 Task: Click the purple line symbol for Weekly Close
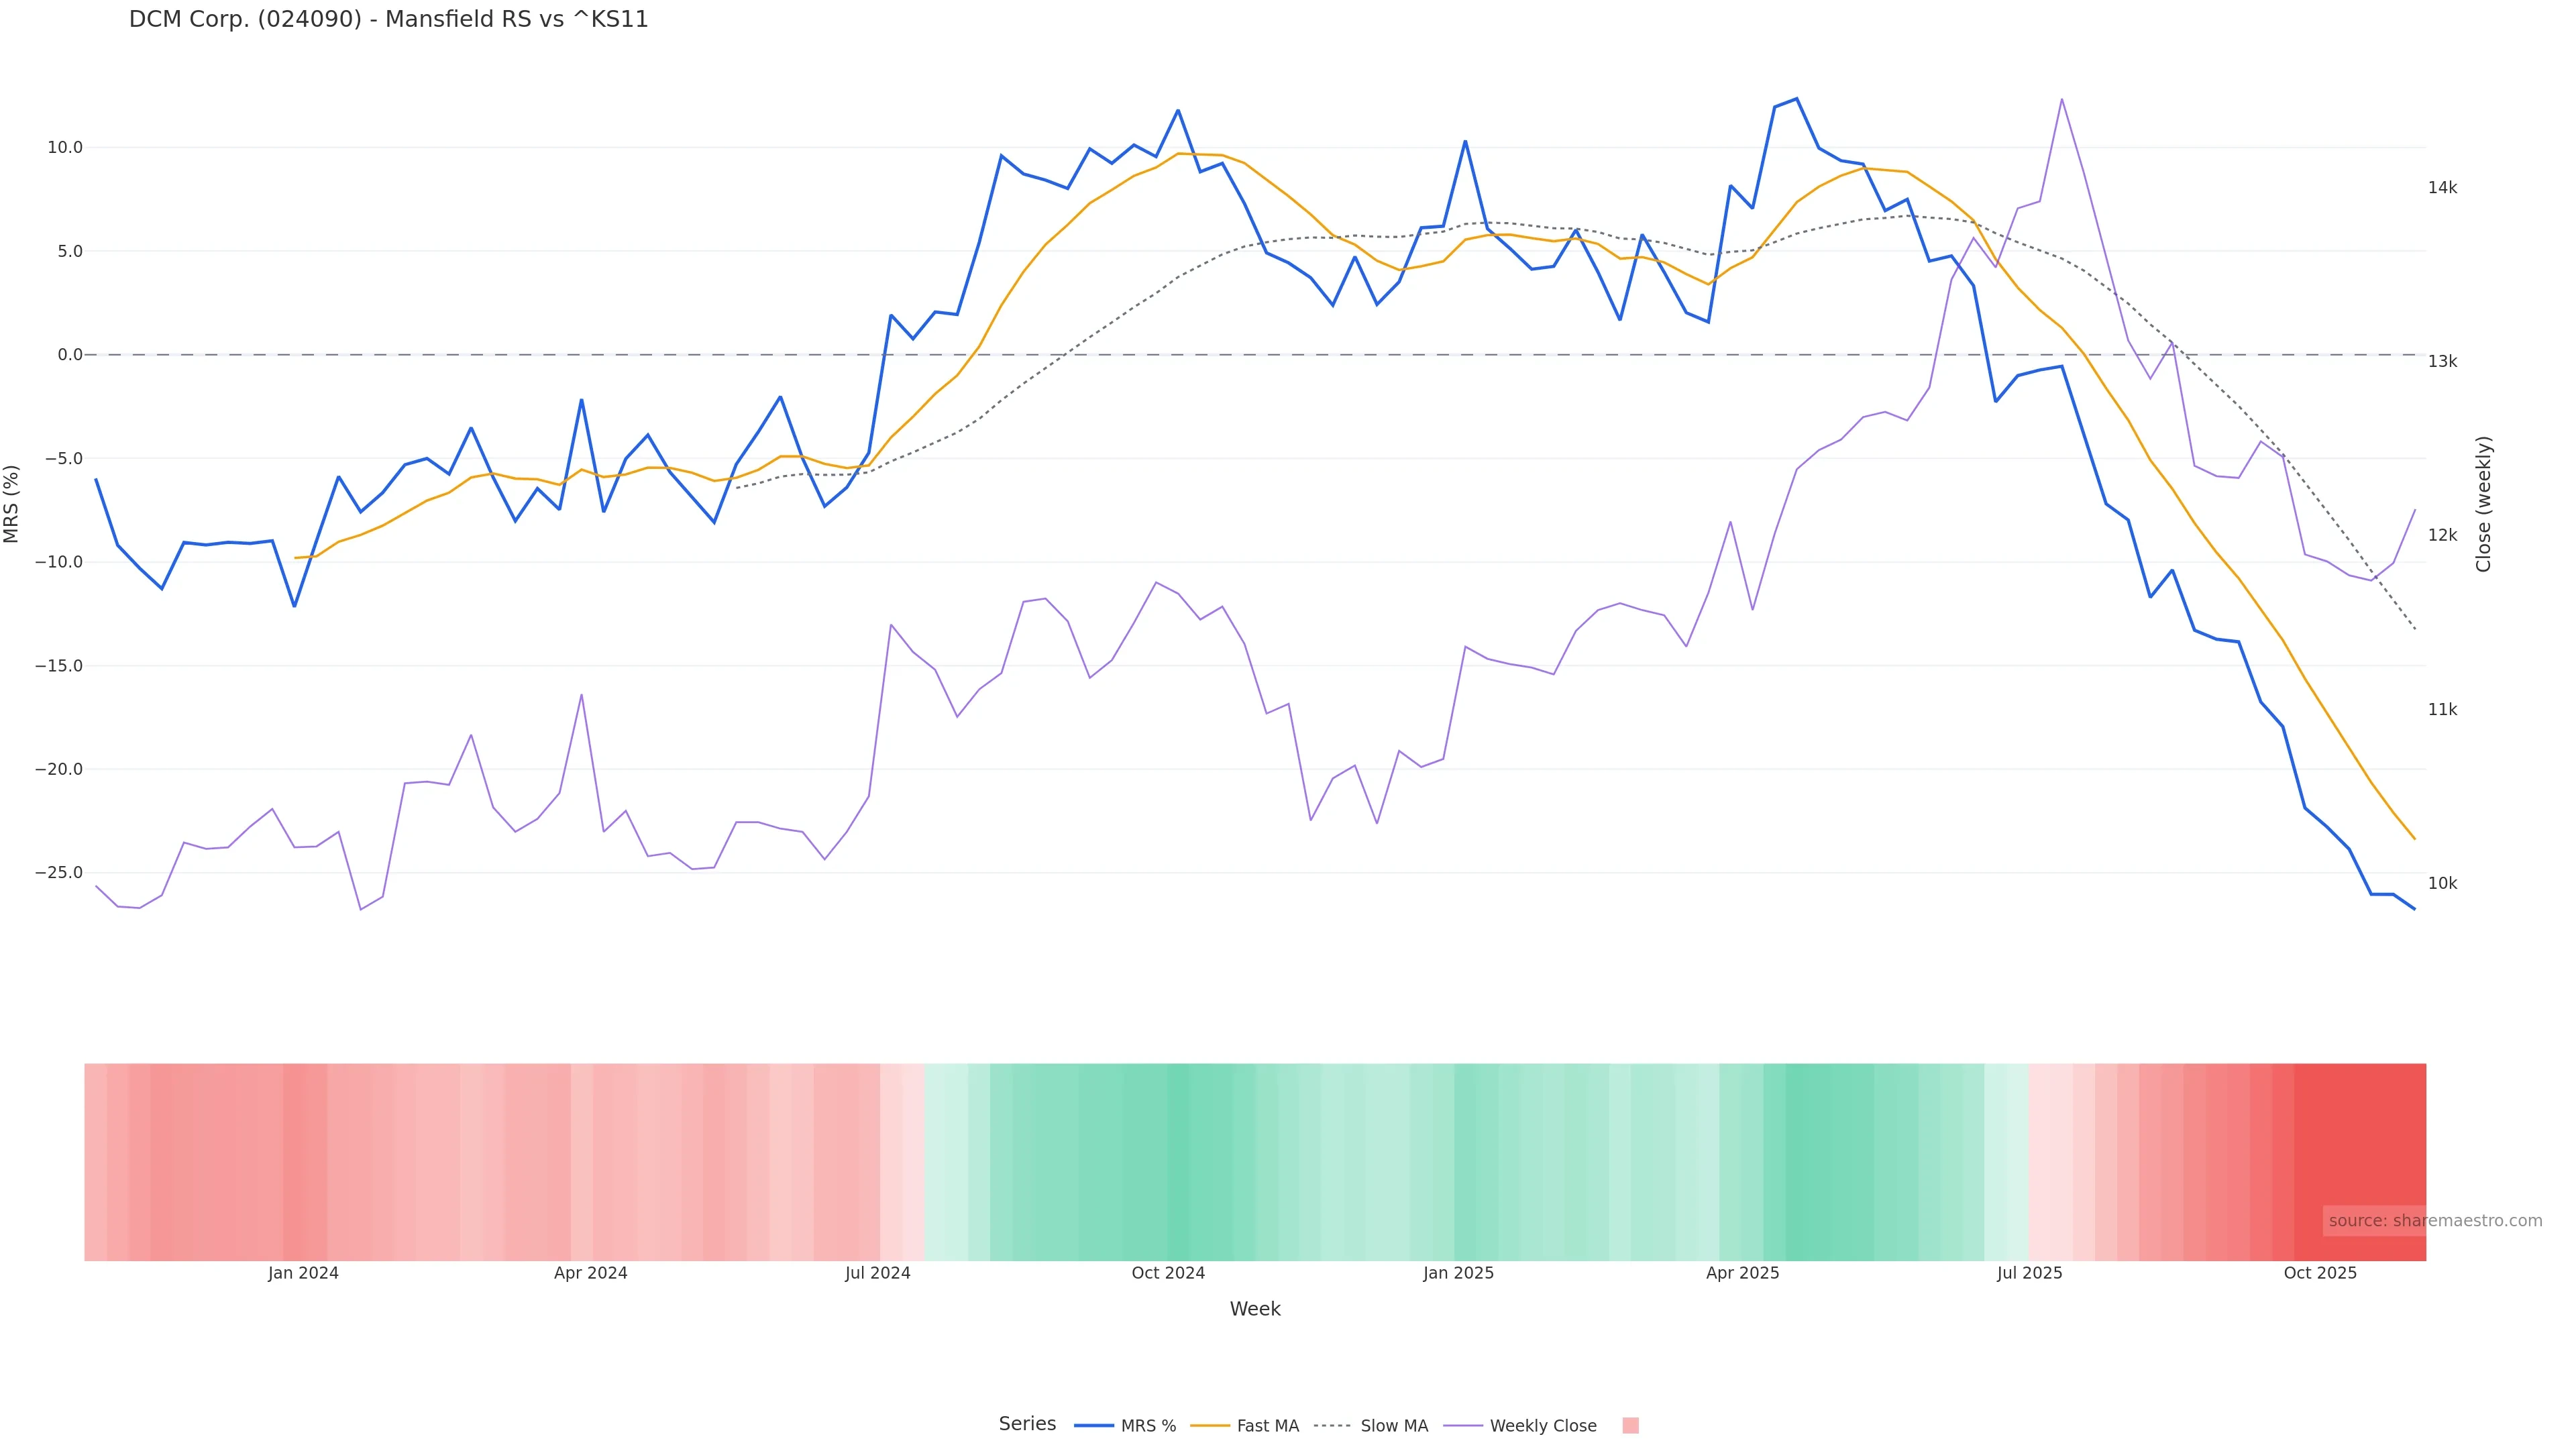point(1463,1426)
